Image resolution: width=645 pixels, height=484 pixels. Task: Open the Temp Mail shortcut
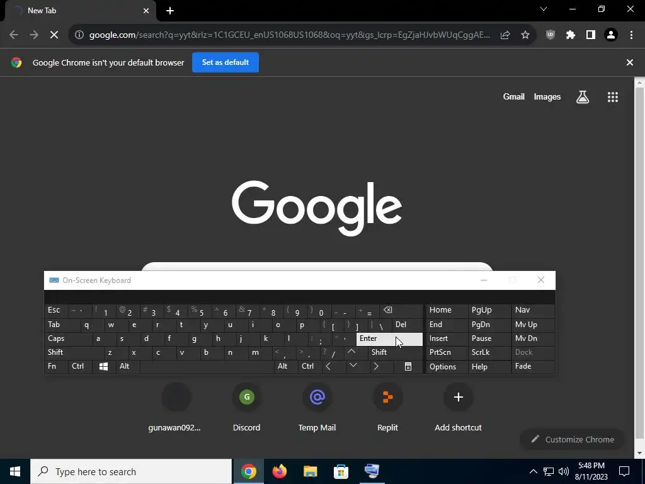[317, 407]
